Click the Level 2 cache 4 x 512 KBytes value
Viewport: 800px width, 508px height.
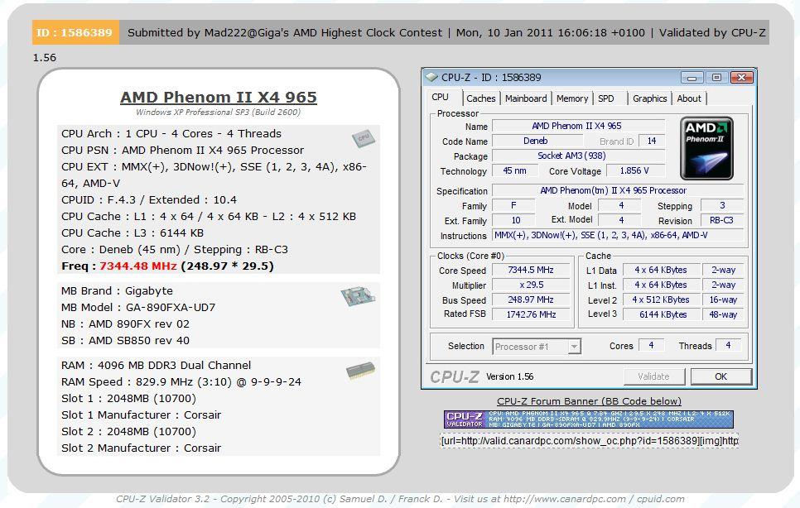tap(662, 300)
